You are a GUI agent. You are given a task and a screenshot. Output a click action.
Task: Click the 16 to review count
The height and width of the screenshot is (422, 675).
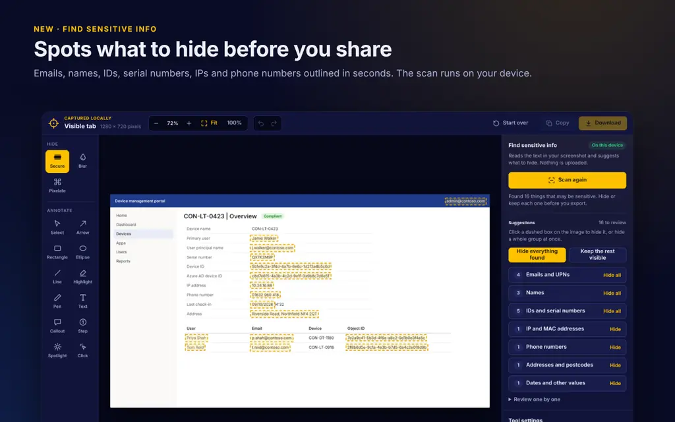(x=612, y=223)
